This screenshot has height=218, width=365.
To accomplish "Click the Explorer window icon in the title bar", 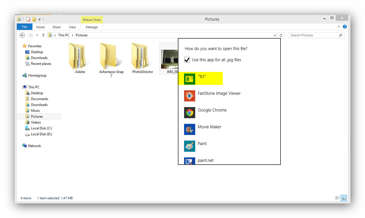I will tap(19, 19).
